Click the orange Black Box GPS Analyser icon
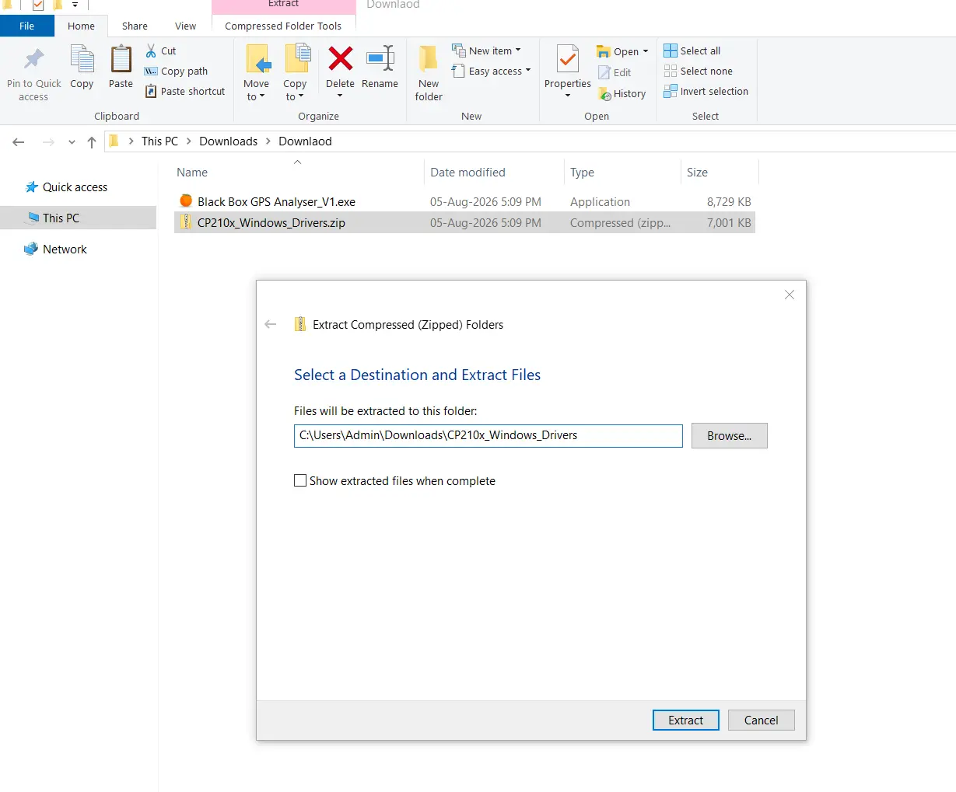This screenshot has height=792, width=956. tap(186, 201)
